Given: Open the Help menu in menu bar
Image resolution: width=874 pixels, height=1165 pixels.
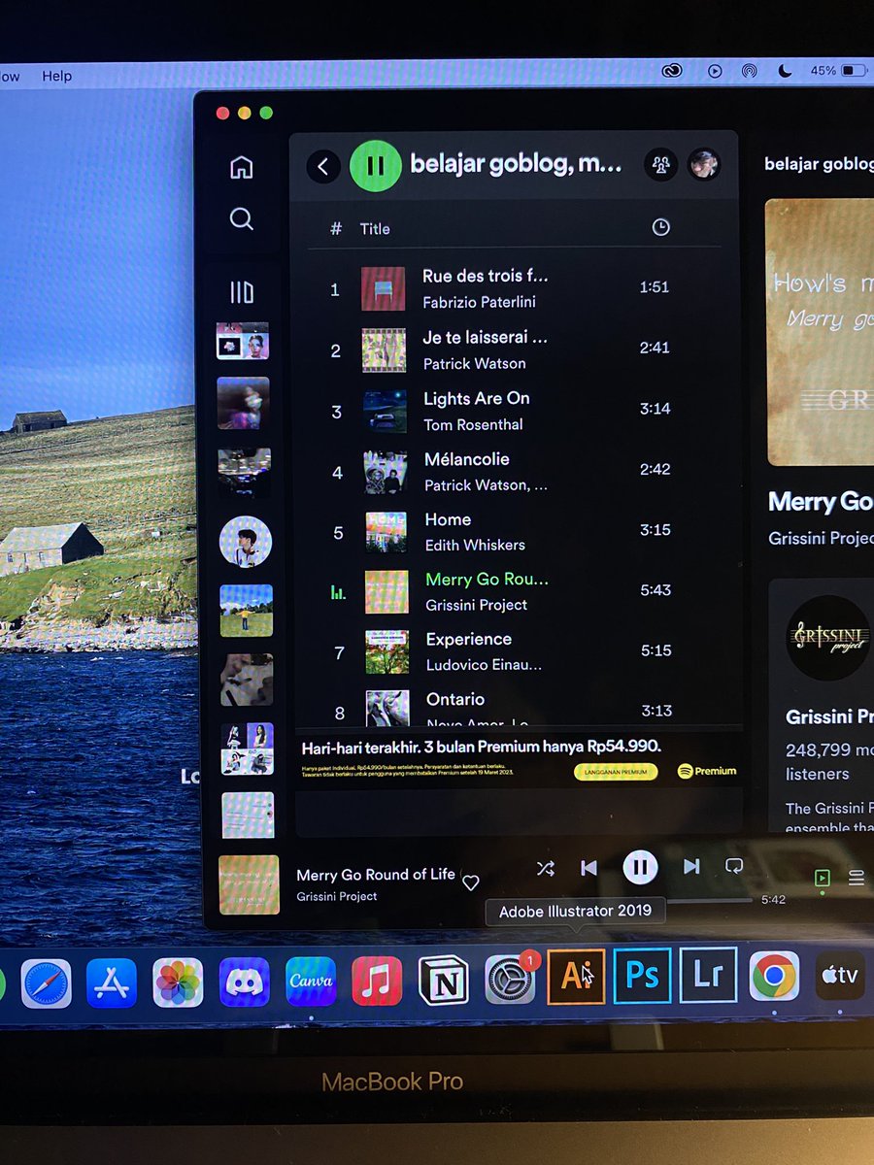Looking at the screenshot, I should tap(56, 76).
